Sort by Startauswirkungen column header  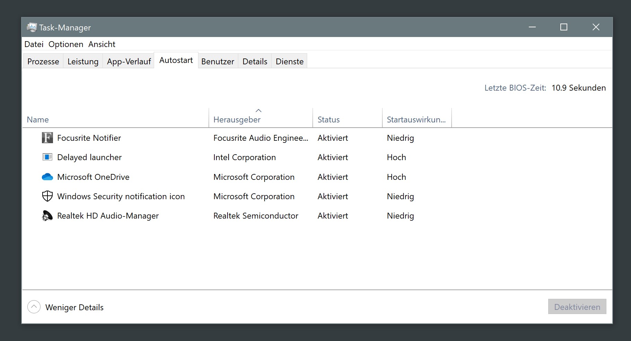click(416, 120)
